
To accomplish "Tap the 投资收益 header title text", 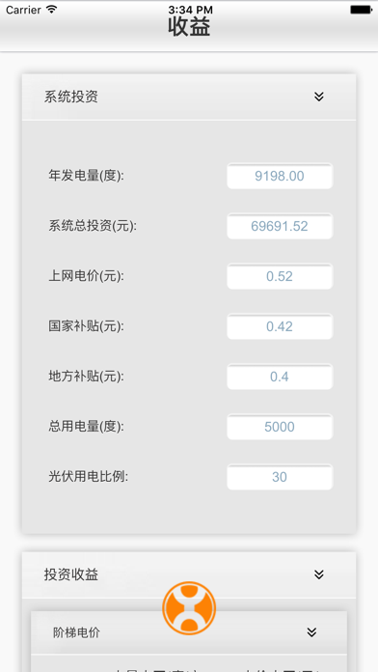I will click(x=71, y=574).
